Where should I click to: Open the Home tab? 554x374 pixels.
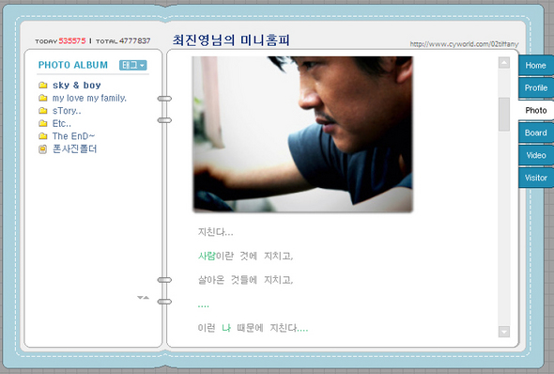click(535, 66)
